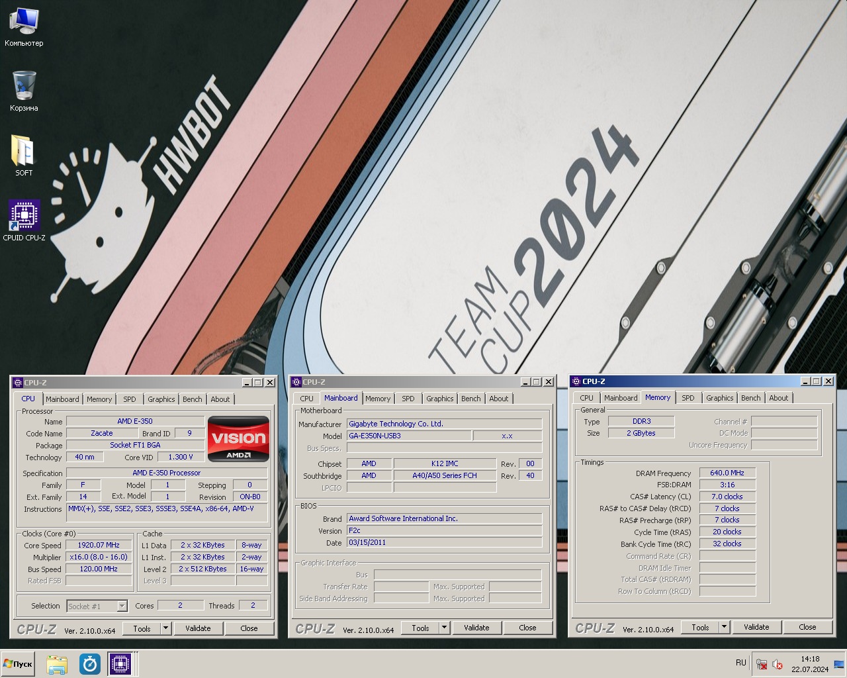The image size is (847, 678).
Task: Open file explorer from the taskbar
Action: pos(57,663)
